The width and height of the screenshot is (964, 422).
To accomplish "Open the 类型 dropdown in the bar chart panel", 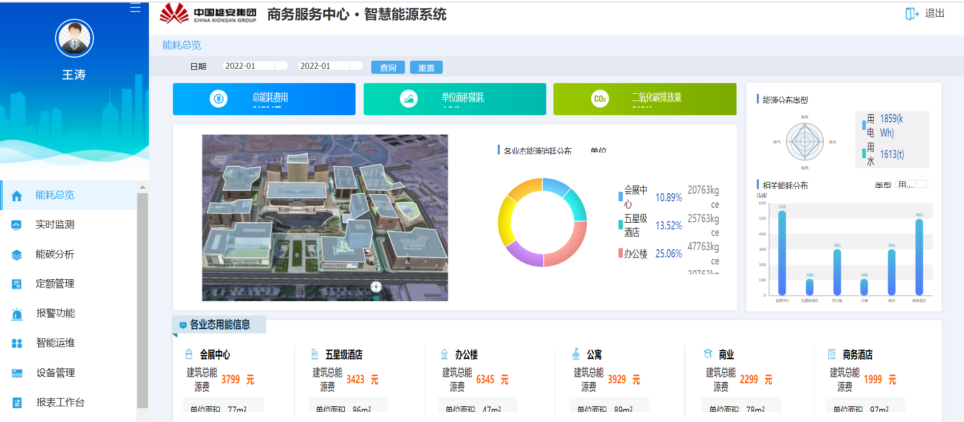I will [x=912, y=184].
